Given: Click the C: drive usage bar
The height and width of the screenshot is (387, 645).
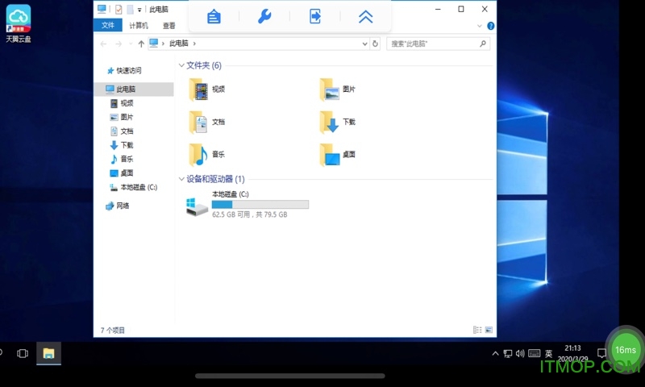Looking at the screenshot, I should (260, 205).
